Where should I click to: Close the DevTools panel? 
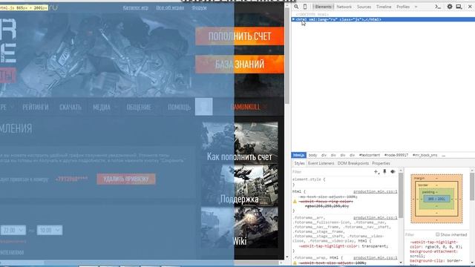(x=470, y=7)
